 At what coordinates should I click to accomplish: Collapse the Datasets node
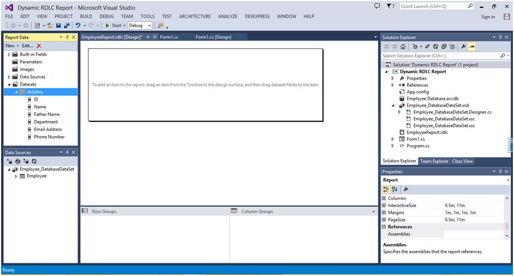point(9,85)
